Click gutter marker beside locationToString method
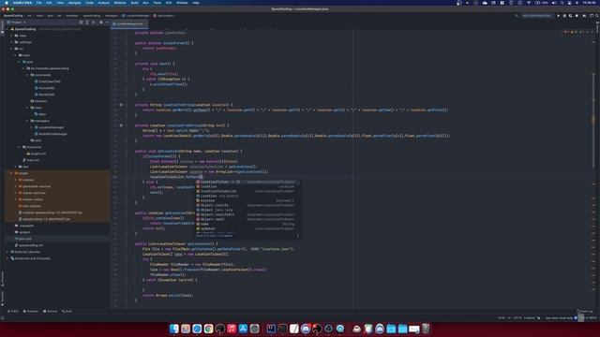 pyautogui.click(x=121, y=105)
